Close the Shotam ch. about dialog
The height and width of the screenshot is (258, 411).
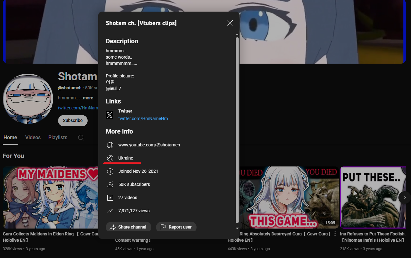click(230, 23)
